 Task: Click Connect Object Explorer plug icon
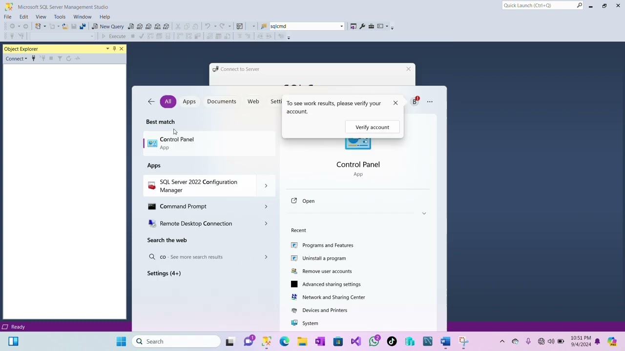tap(33, 58)
